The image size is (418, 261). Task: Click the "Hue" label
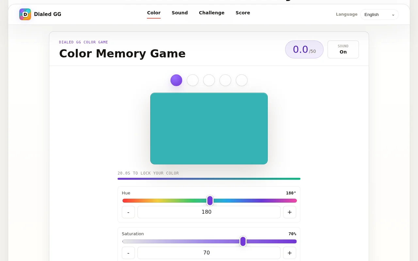click(x=126, y=193)
